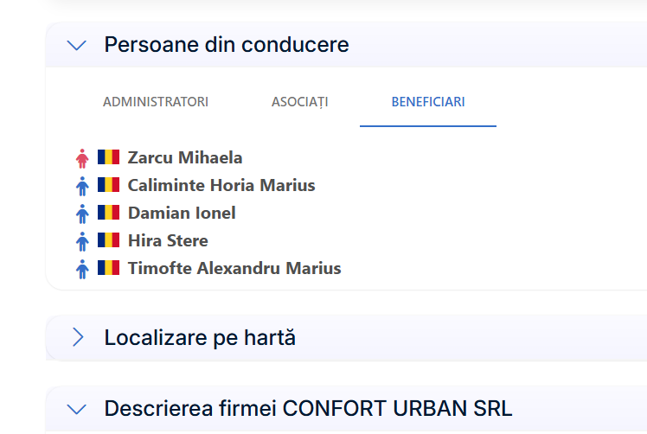The height and width of the screenshot is (434, 647).
Task: Switch to the ASOCIAȚI tab
Action: (x=300, y=102)
